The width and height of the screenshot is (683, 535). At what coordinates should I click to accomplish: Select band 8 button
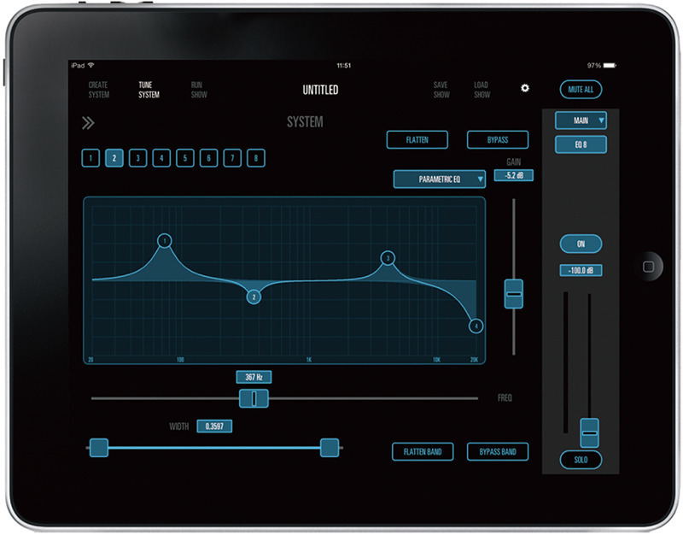pos(255,158)
